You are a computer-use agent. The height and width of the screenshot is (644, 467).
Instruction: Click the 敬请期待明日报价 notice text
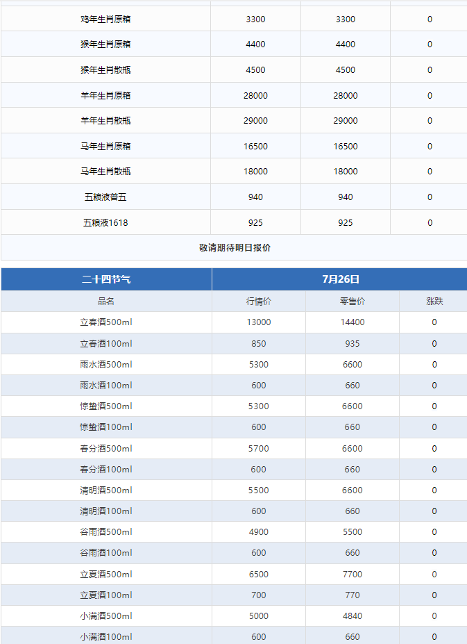click(x=235, y=247)
